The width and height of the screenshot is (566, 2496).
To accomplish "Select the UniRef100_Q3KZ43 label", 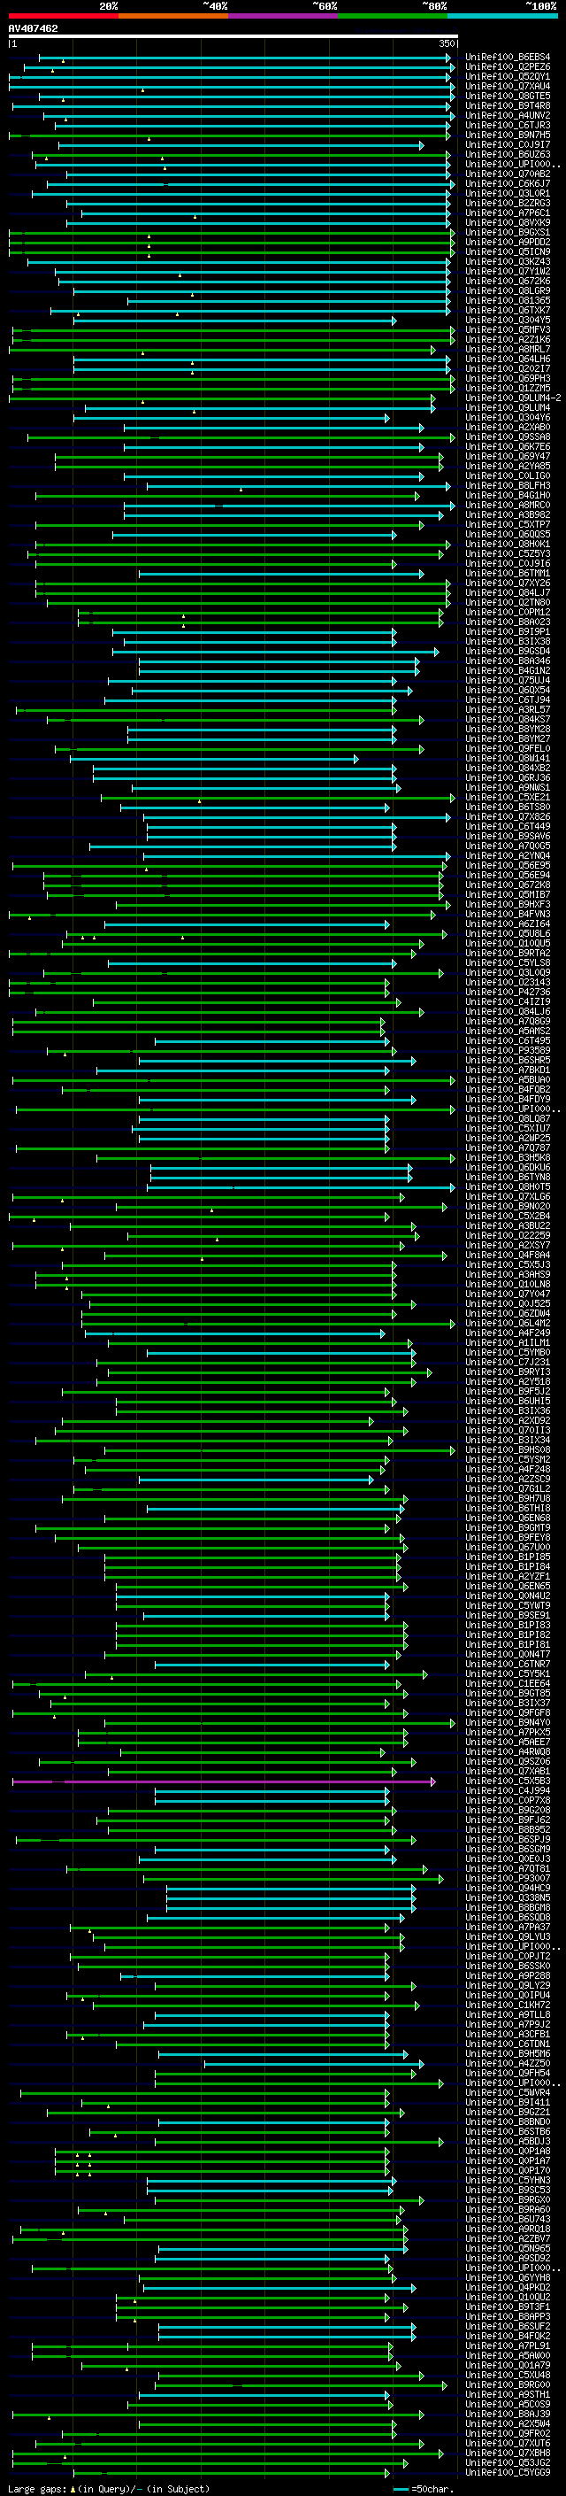I will [507, 263].
